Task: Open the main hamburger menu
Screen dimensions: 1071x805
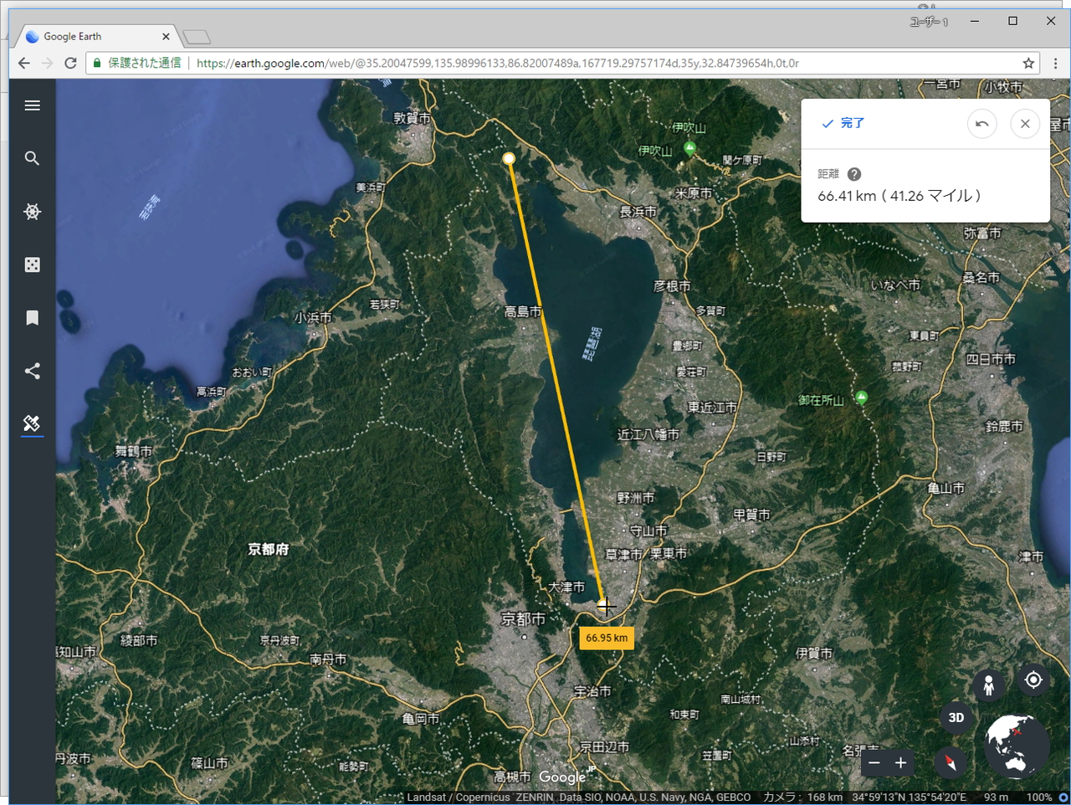Action: pyautogui.click(x=32, y=105)
